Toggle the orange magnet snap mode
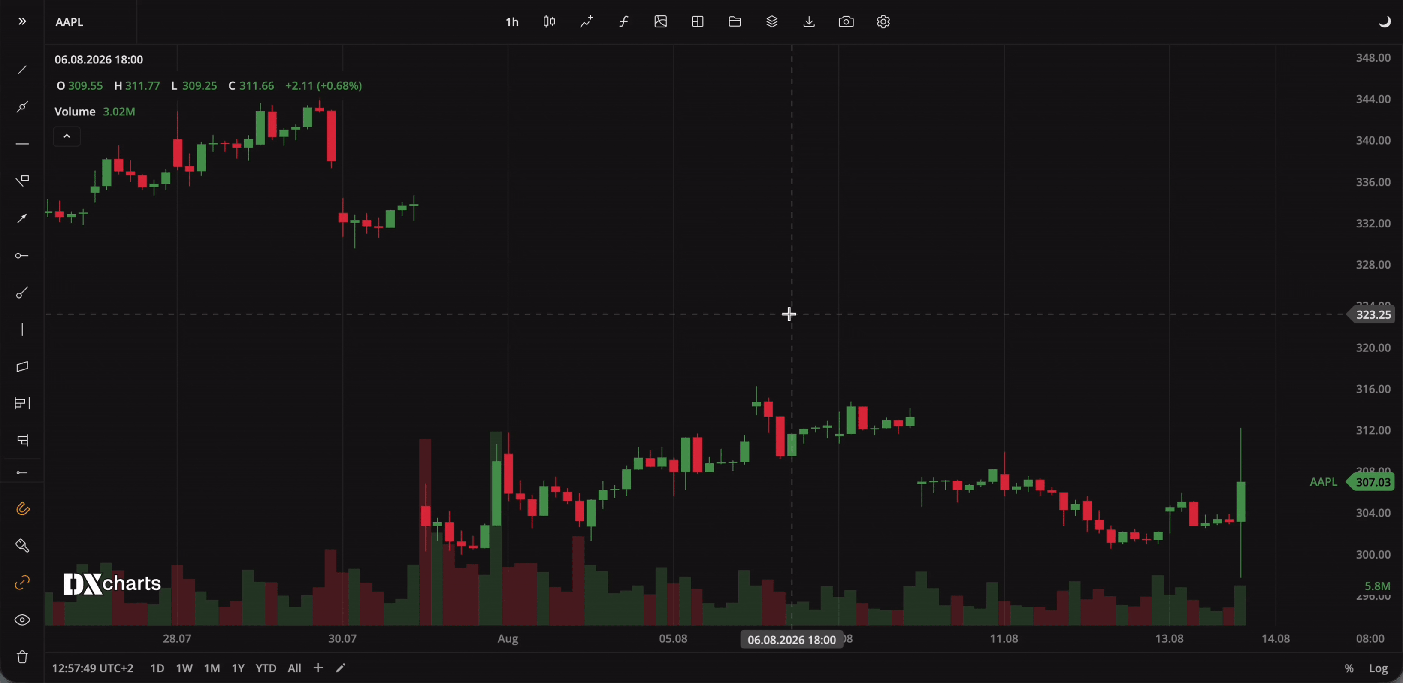 point(22,509)
